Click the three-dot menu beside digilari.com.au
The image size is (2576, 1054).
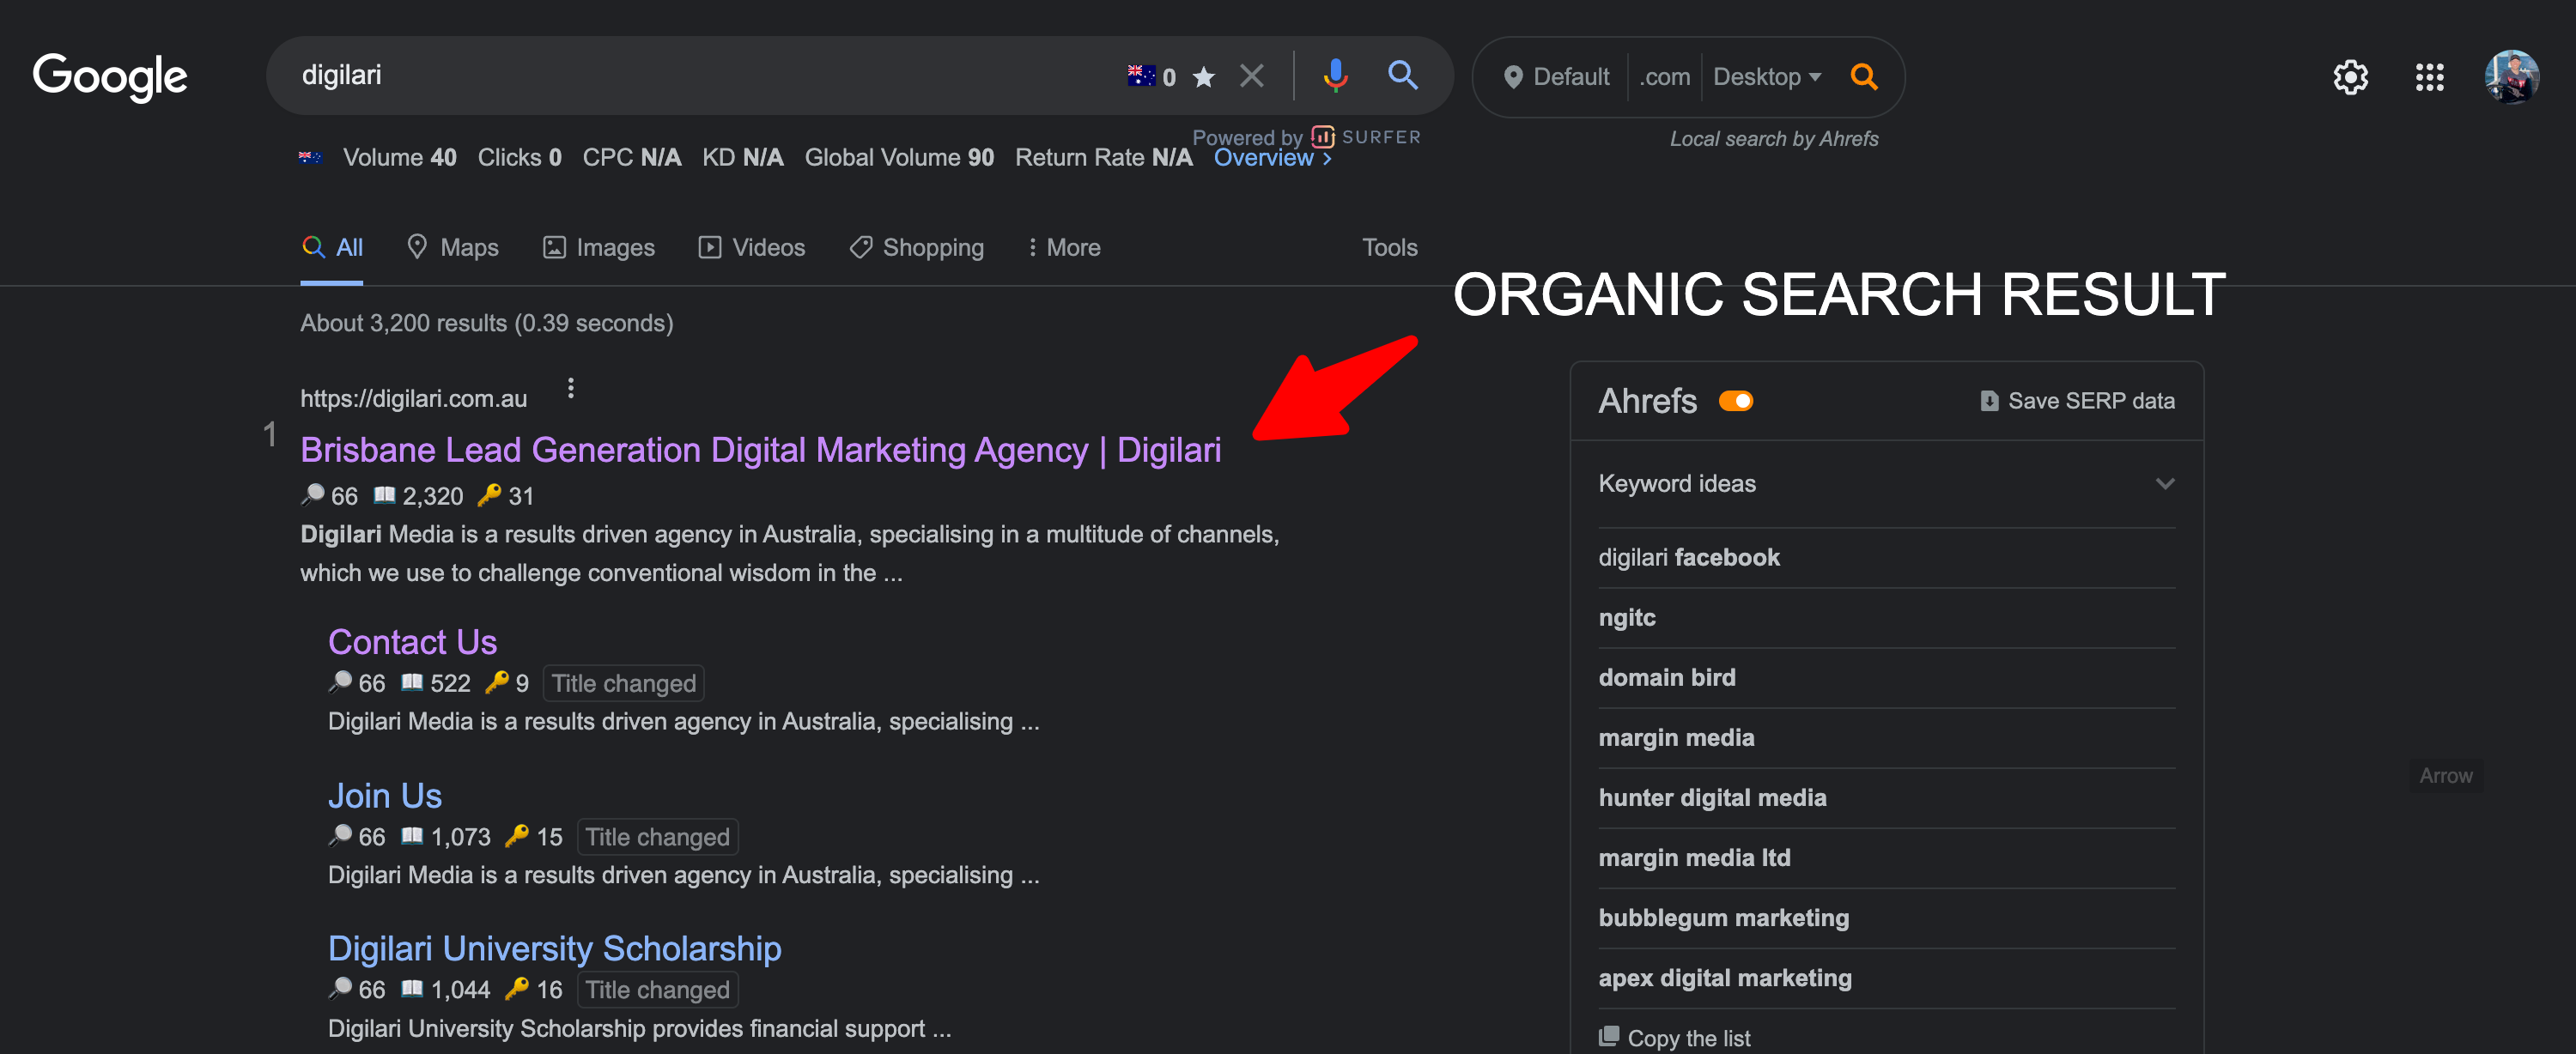point(570,388)
